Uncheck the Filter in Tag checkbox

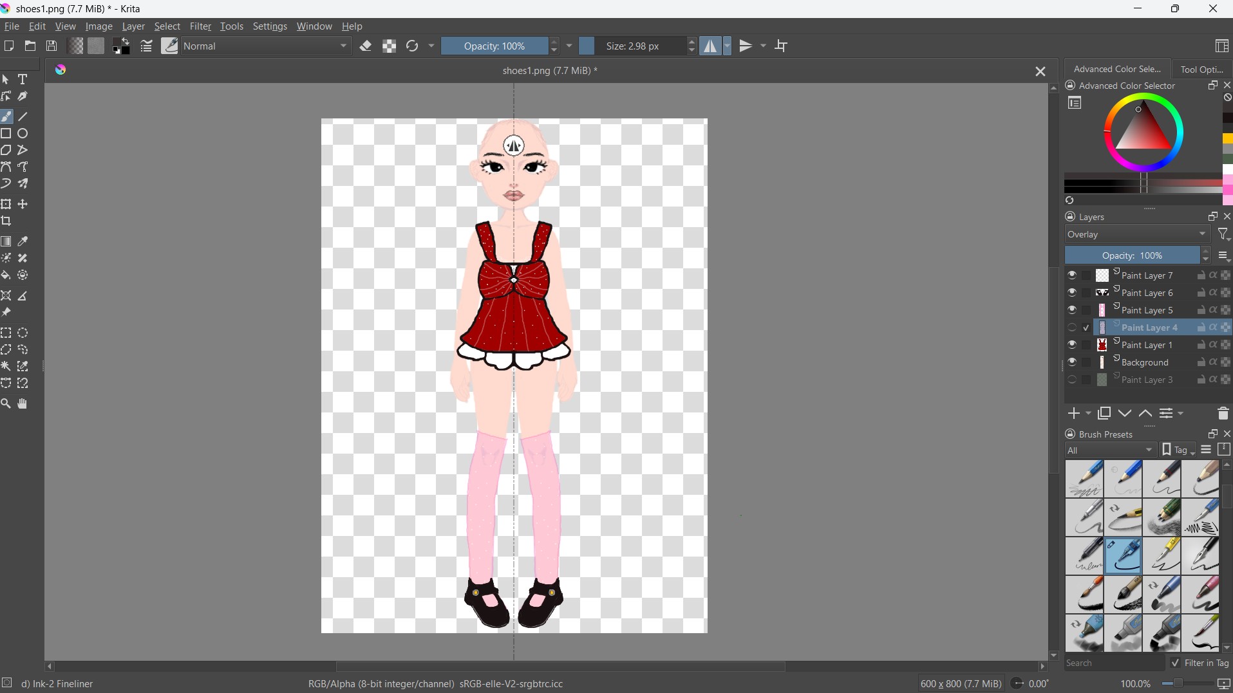1175,663
